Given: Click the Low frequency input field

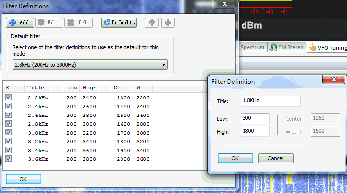Looking at the screenshot, I should [x=255, y=118].
